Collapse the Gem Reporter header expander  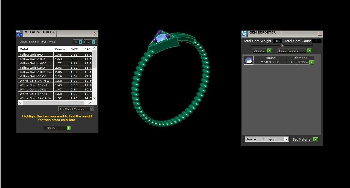point(282,46)
